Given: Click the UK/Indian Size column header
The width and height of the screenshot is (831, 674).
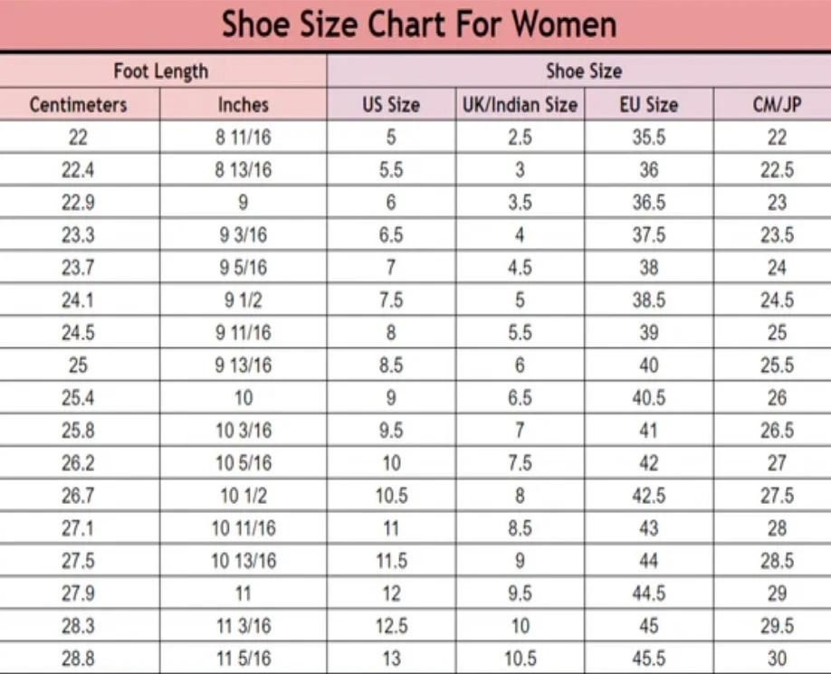Looking at the screenshot, I should [x=520, y=104].
